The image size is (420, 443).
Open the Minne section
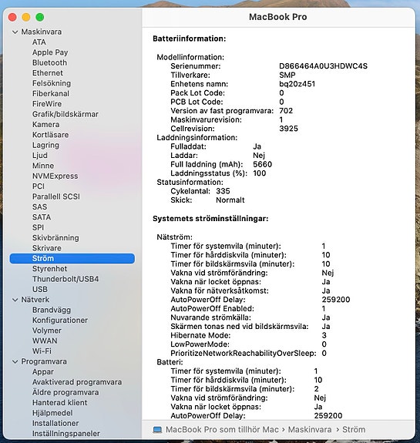(43, 166)
